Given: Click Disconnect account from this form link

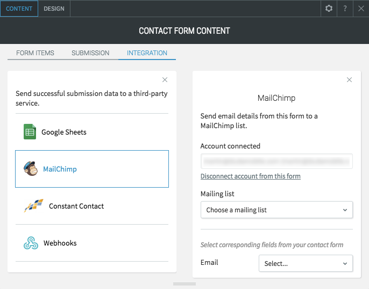Looking at the screenshot, I should click(251, 176).
